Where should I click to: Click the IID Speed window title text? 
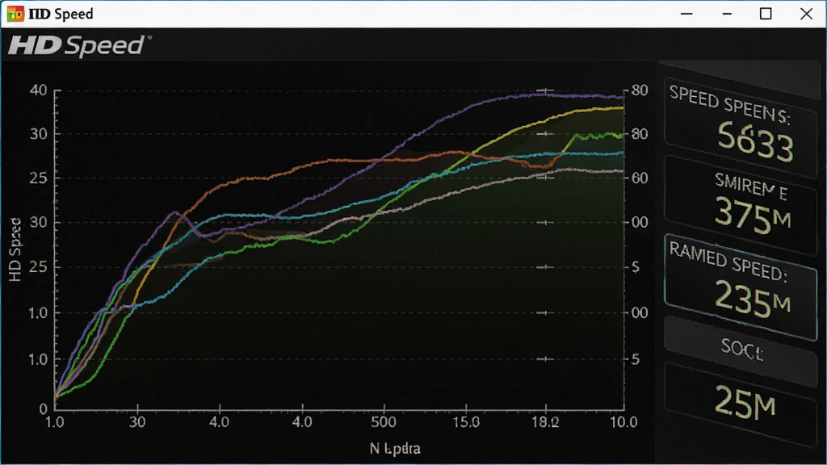[x=61, y=14]
